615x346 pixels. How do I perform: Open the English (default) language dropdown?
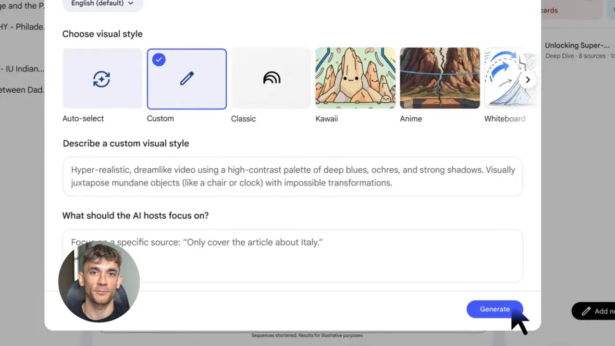pyautogui.click(x=102, y=4)
